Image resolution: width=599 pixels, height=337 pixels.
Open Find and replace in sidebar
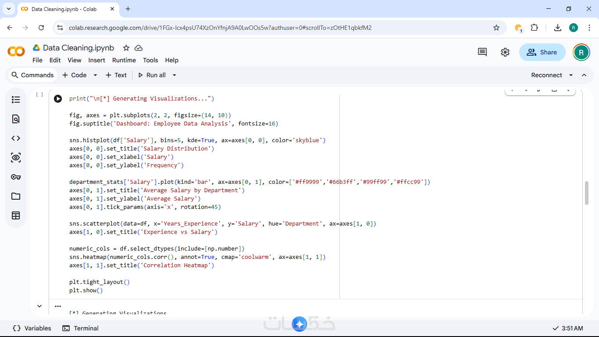(x=16, y=119)
